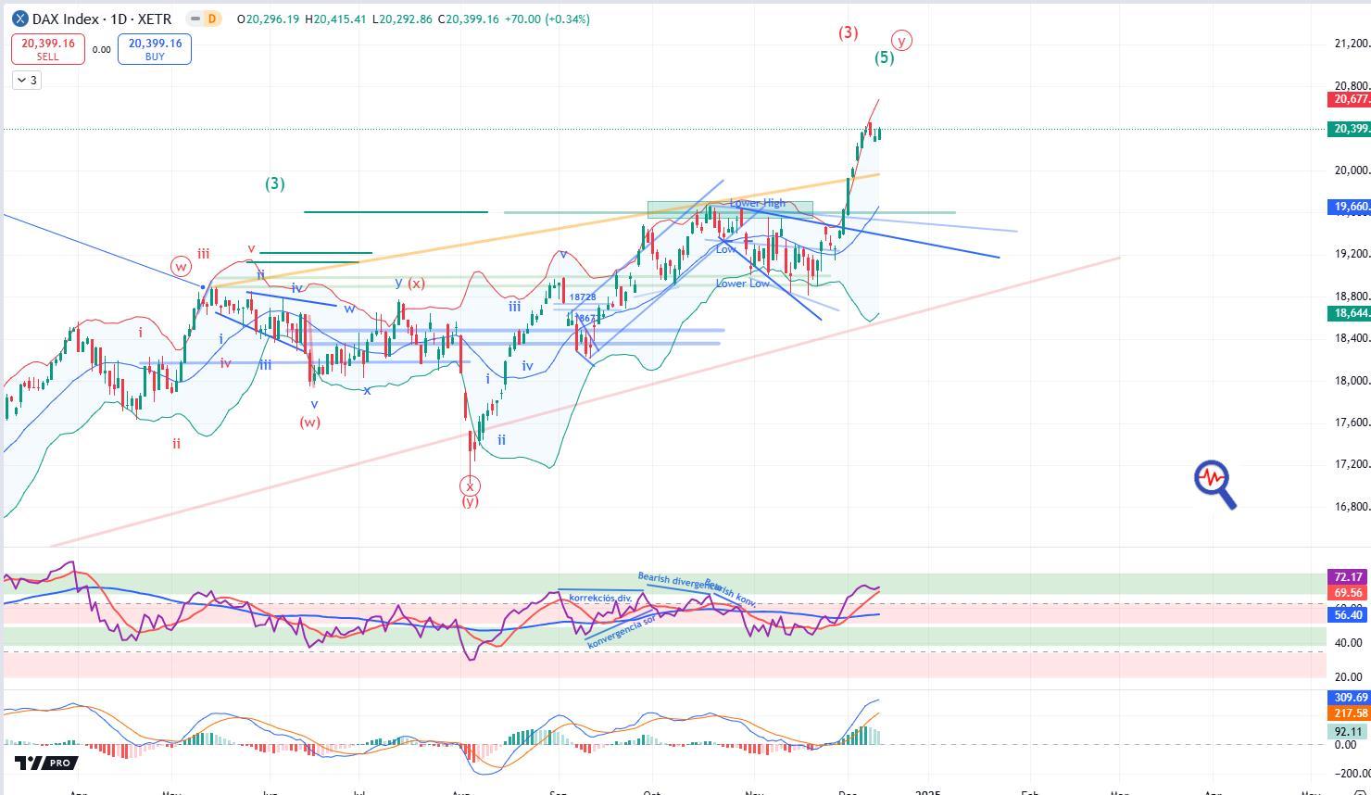Click the L20,292.86 low value

pos(401,19)
